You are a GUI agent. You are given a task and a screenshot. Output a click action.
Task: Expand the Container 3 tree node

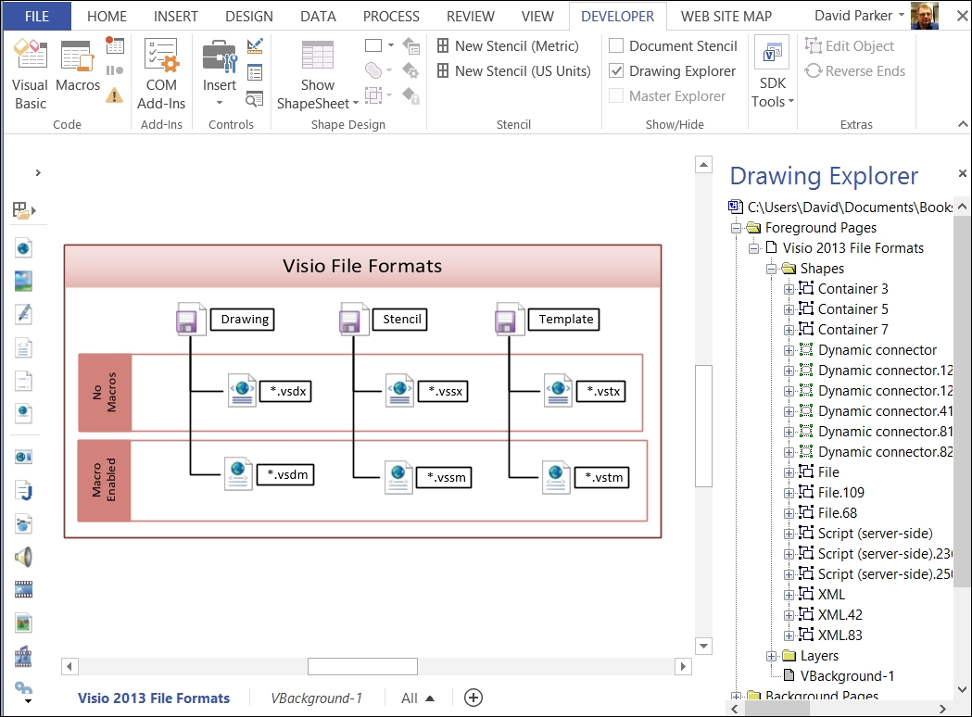point(789,289)
